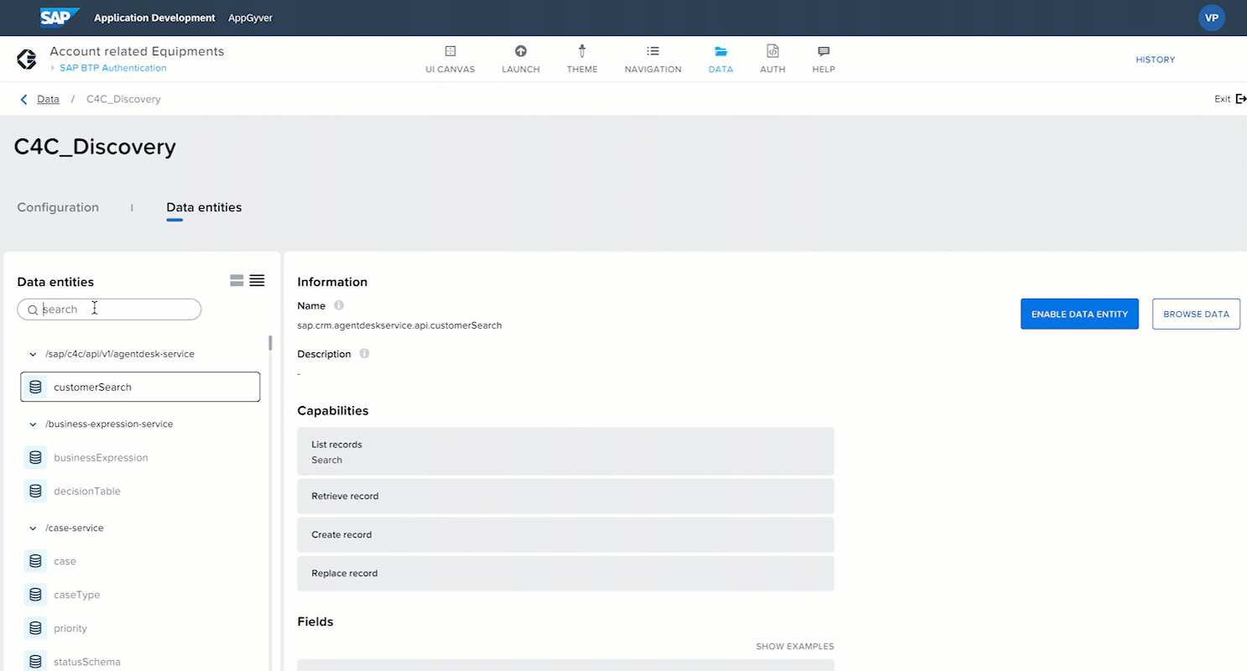The height and width of the screenshot is (671, 1247).
Task: Select the case entity
Action: pyautogui.click(x=140, y=561)
